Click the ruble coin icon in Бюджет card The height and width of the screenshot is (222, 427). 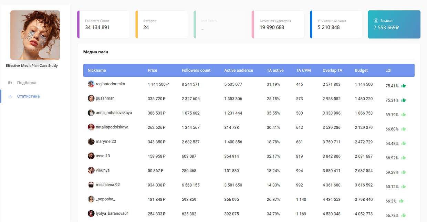click(x=376, y=21)
